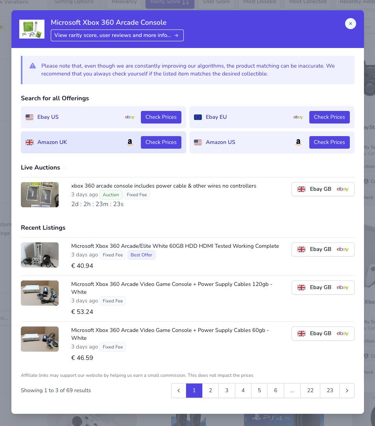Go to next page with right chevron
The height and width of the screenshot is (426, 375).
click(347, 391)
